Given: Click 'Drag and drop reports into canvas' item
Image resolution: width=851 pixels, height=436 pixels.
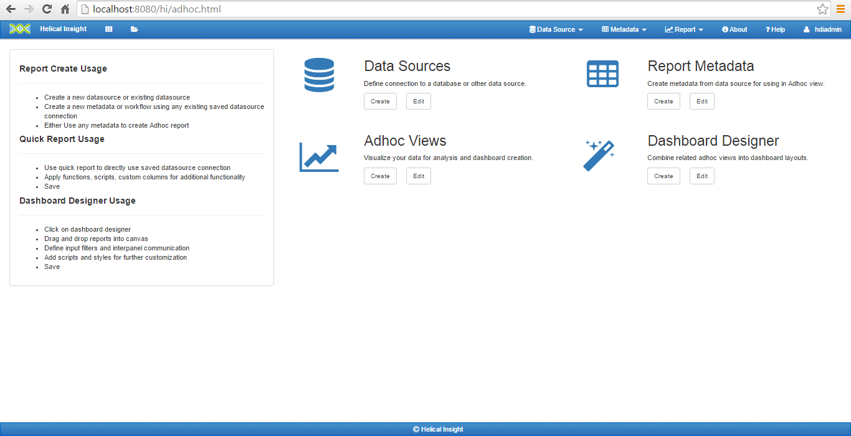Looking at the screenshot, I should coord(96,239).
